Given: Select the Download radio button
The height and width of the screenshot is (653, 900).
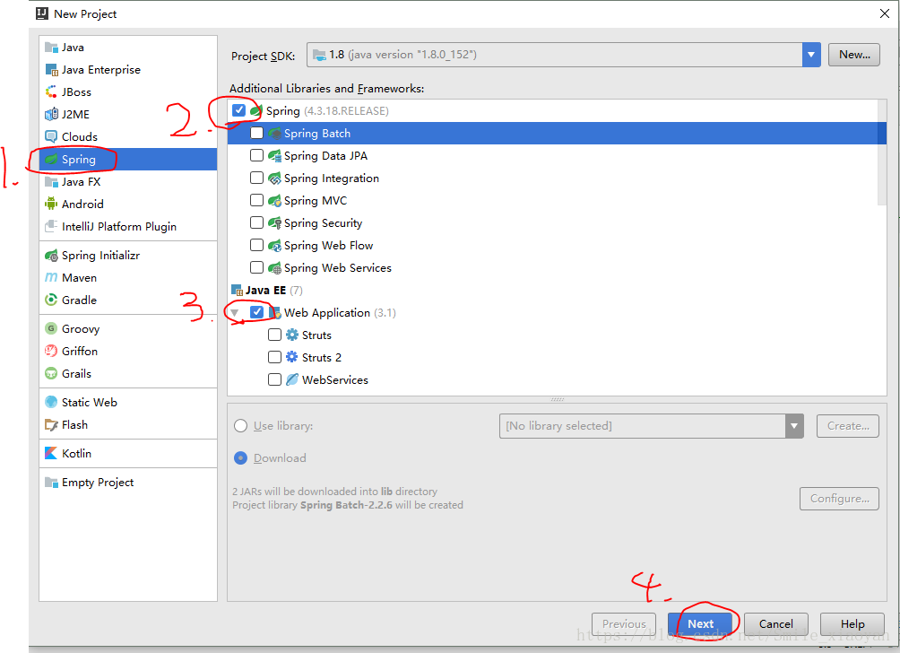Looking at the screenshot, I should (240, 457).
